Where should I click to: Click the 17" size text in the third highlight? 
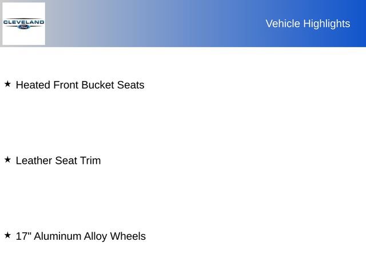(x=23, y=236)
